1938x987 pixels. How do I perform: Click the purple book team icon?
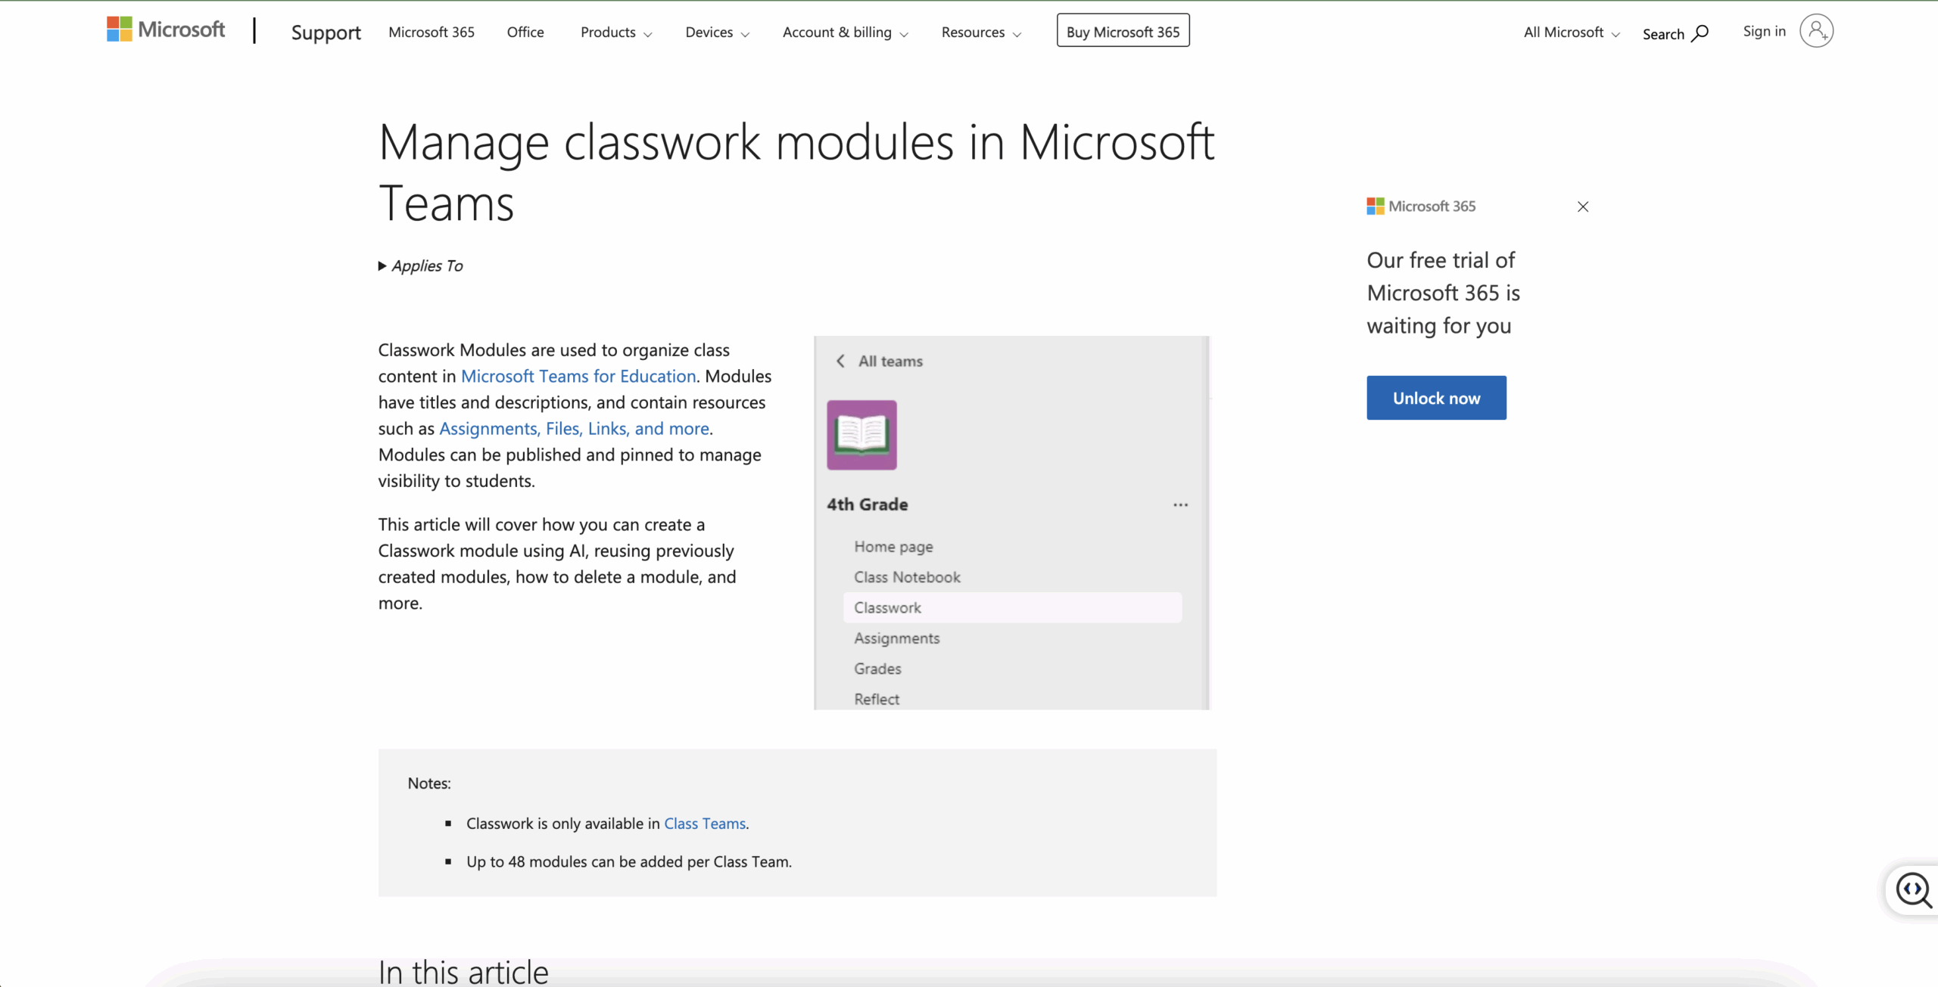862,435
